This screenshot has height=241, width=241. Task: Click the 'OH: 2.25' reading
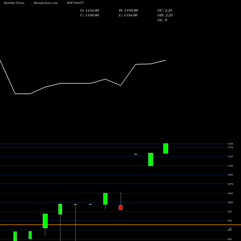click(165, 15)
